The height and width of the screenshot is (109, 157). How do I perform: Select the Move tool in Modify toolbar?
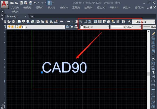pyautogui.click(x=153, y=55)
